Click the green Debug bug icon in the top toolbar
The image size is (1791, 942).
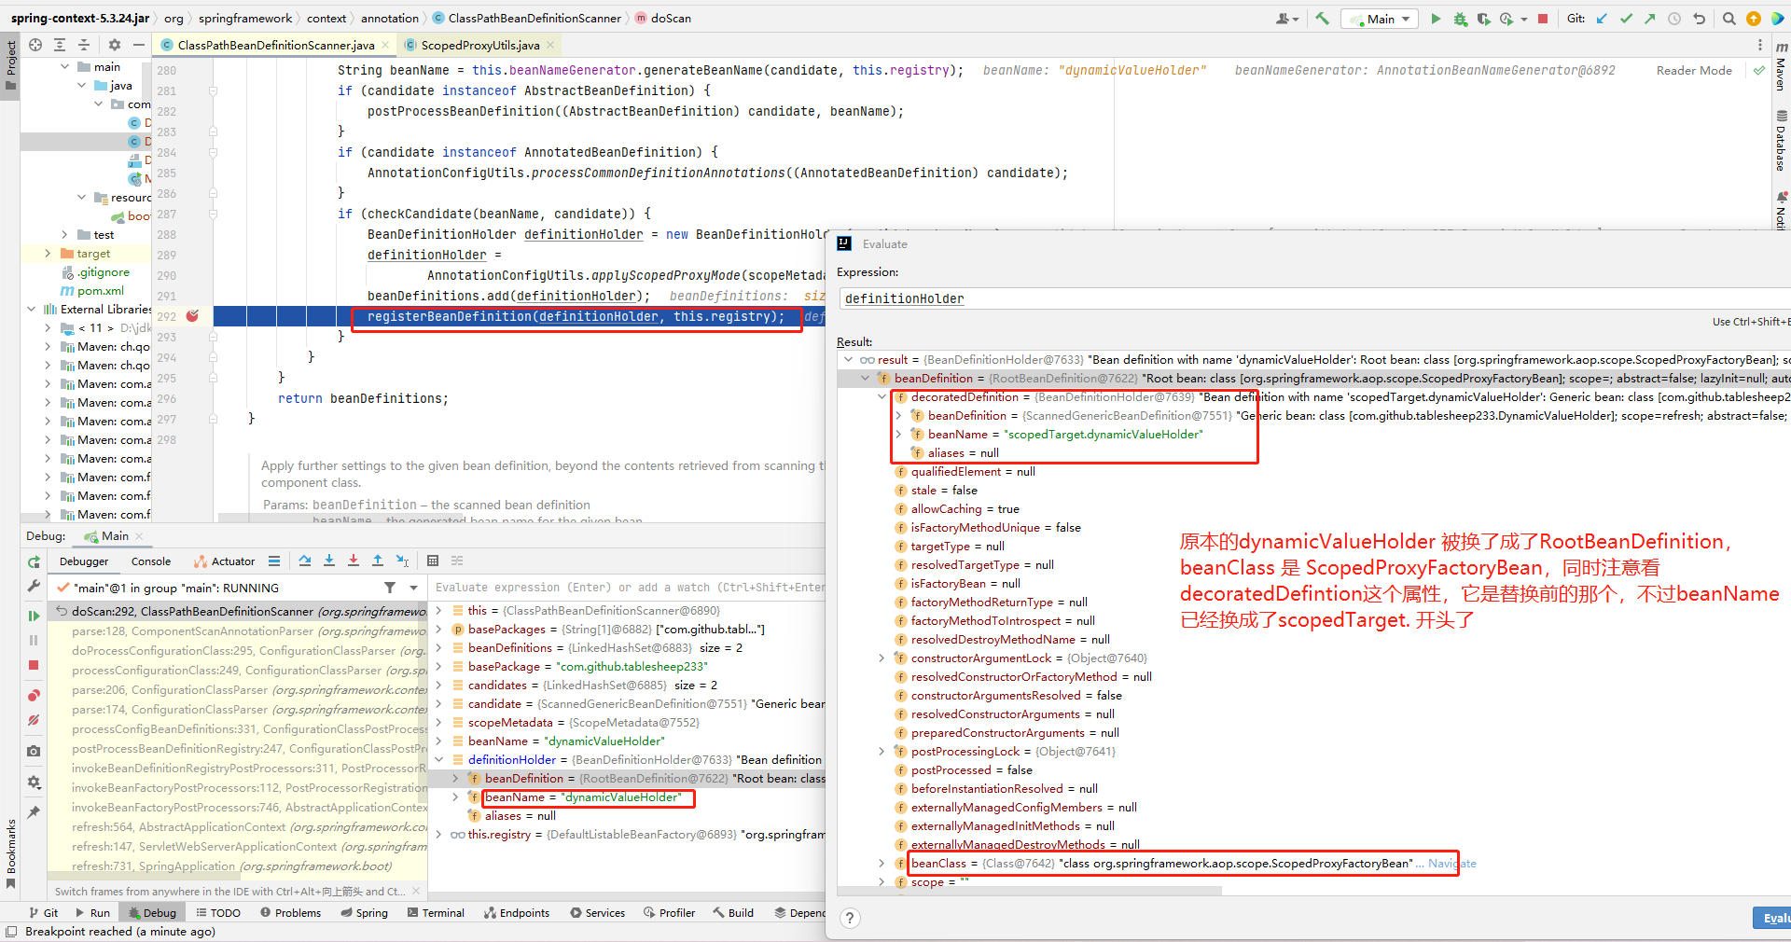(1460, 19)
